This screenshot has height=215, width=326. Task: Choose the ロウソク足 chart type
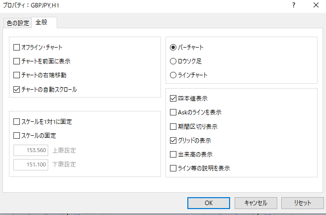(x=173, y=61)
